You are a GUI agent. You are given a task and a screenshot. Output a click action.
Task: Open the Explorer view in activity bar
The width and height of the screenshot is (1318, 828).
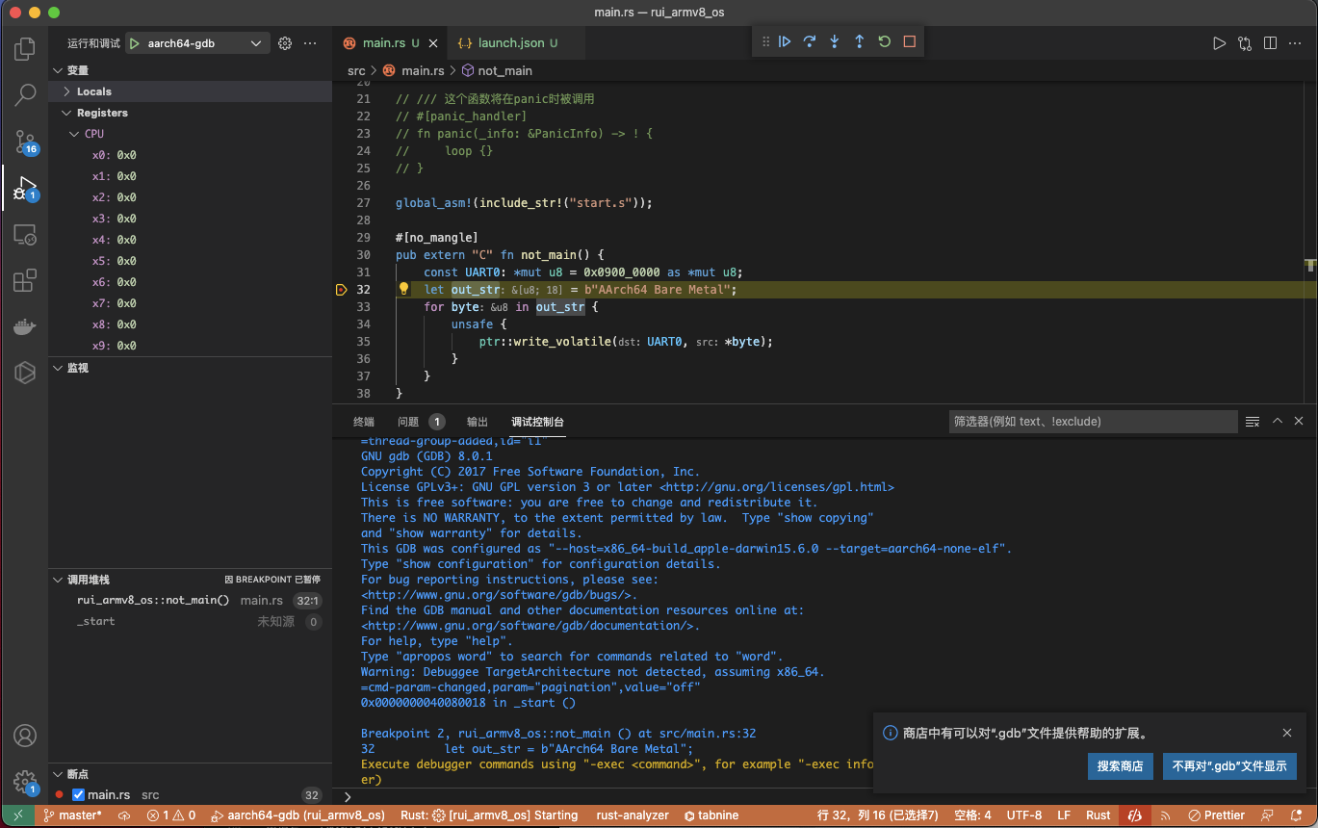(25, 49)
